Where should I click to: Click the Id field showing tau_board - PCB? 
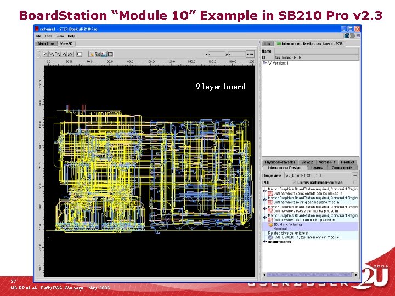click(317, 58)
